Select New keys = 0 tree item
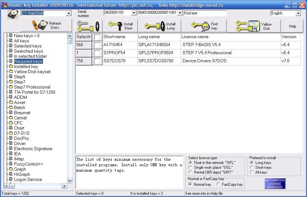This screenshot has height=197, width=307. pyautogui.click(x=27, y=36)
